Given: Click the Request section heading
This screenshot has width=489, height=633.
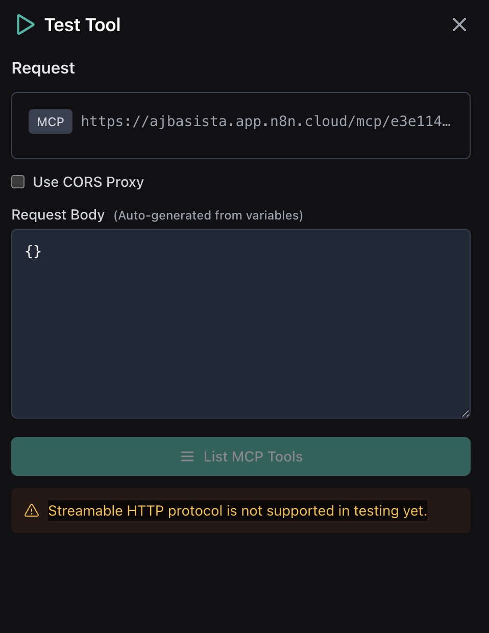Looking at the screenshot, I should point(43,68).
